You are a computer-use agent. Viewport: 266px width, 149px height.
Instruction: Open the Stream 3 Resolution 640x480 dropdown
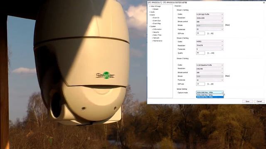pyautogui.click(x=209, y=69)
